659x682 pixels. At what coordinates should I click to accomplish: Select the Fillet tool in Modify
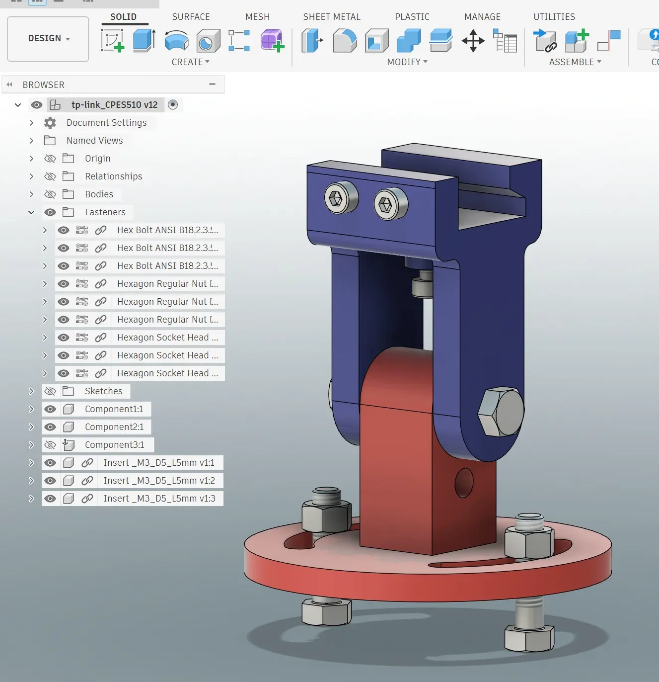pyautogui.click(x=345, y=40)
